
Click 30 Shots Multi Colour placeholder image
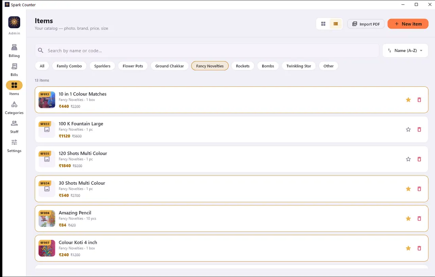(x=47, y=189)
